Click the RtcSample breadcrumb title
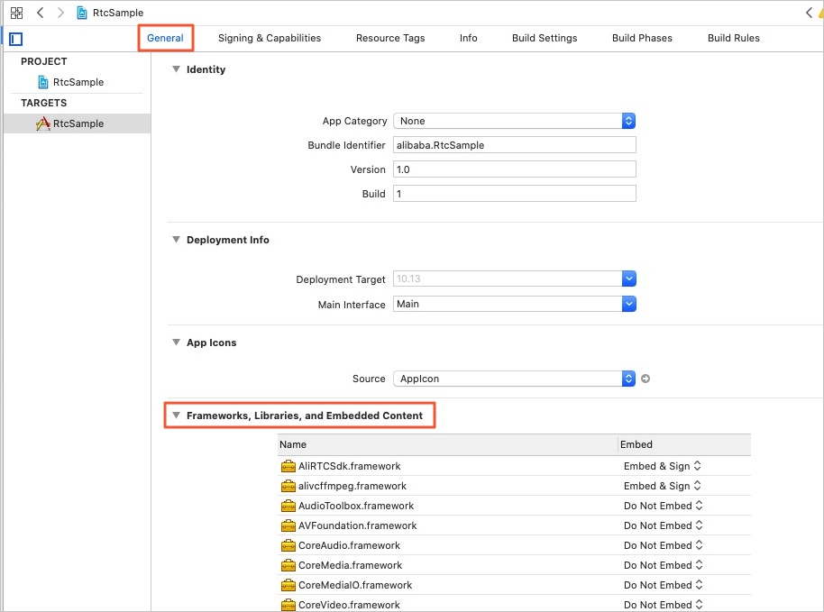The height and width of the screenshot is (612, 824). (x=118, y=13)
